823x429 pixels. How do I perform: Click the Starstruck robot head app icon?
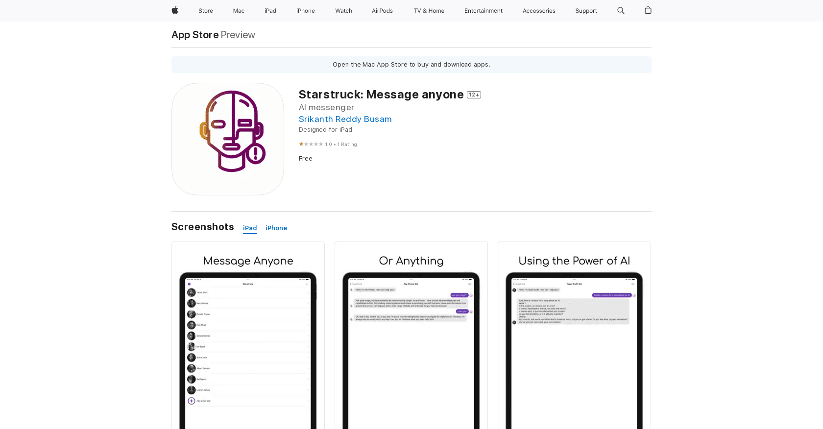point(228,139)
